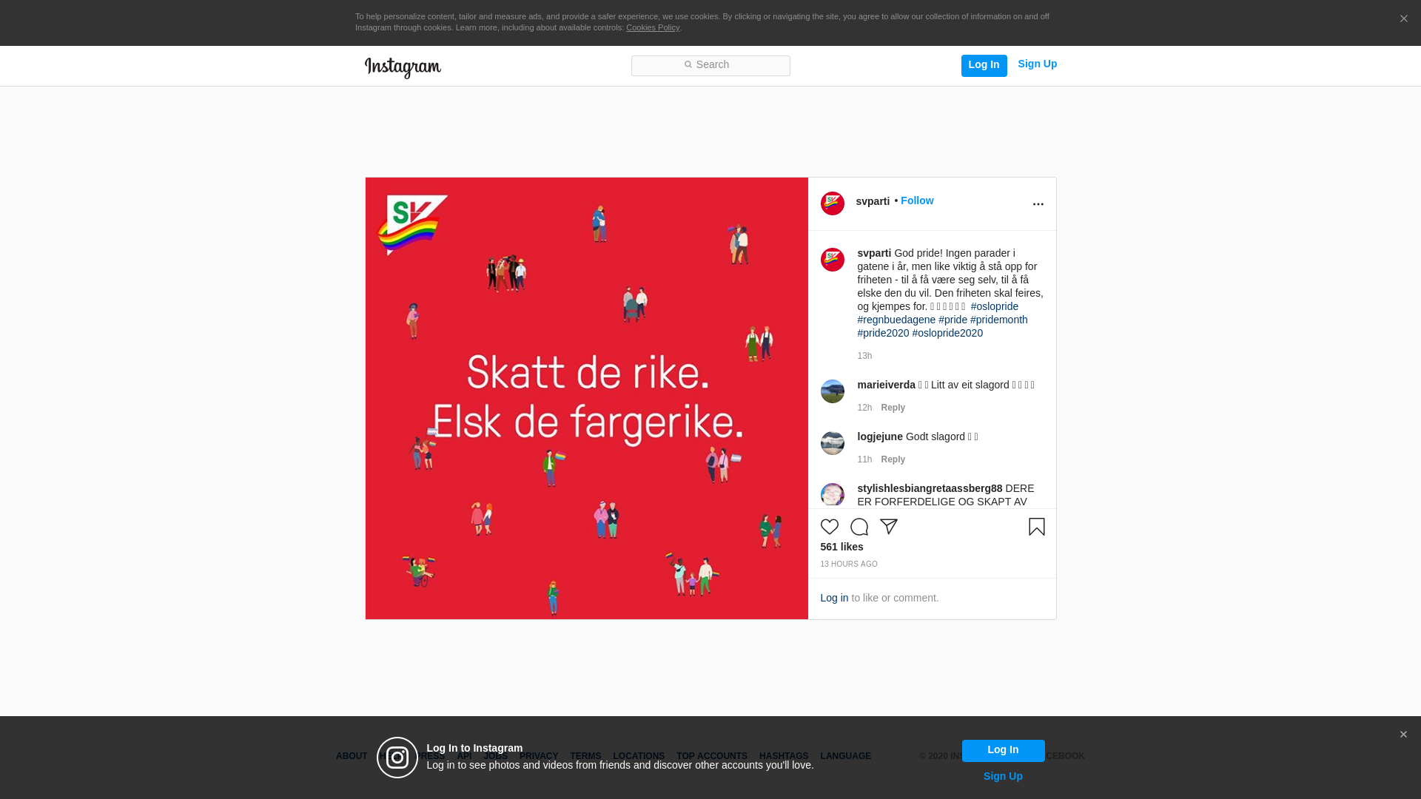Go to Instagram home logo

point(403,67)
